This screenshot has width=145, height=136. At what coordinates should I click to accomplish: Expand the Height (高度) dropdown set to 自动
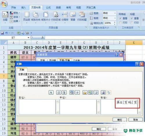pos(115,18)
